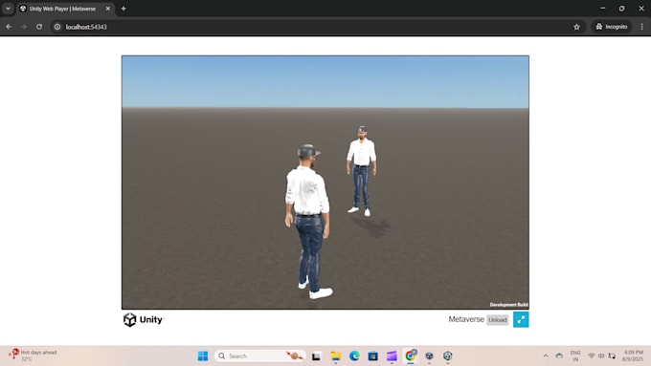Click the Unload button
Image resolution: width=651 pixels, height=366 pixels.
pyautogui.click(x=498, y=320)
